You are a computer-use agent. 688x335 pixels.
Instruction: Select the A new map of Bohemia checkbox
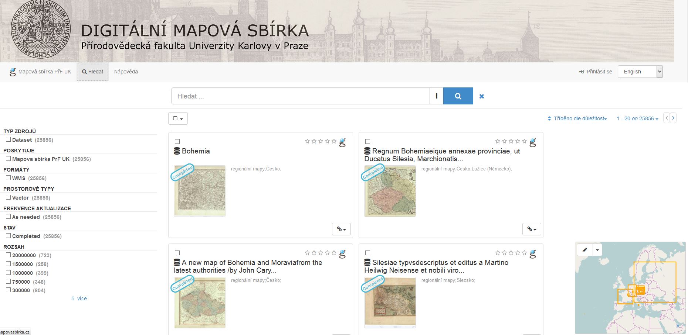pyautogui.click(x=177, y=253)
